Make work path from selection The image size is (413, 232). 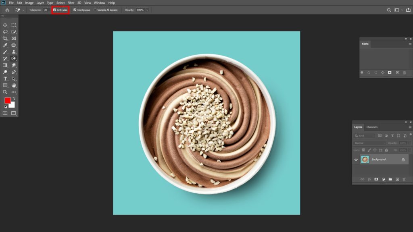382,72
